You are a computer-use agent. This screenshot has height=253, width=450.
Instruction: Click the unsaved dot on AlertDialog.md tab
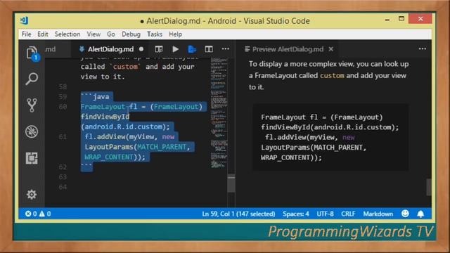click(x=141, y=49)
